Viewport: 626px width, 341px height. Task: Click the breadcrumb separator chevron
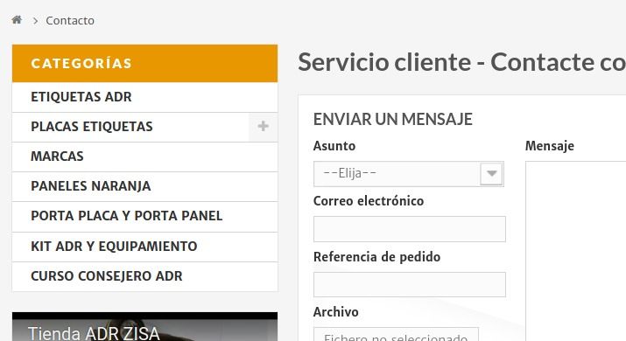point(35,21)
